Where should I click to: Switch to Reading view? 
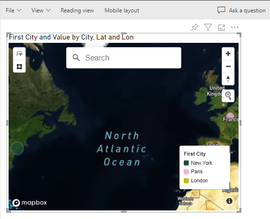point(77,10)
